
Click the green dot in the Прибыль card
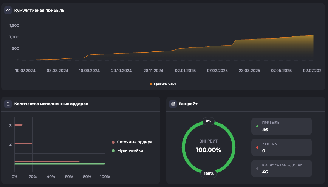click(257, 126)
